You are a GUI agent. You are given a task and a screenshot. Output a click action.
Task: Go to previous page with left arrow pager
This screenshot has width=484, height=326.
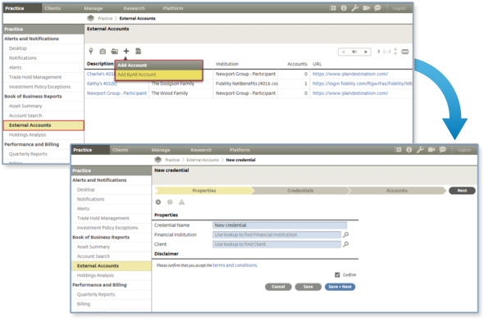point(343,52)
